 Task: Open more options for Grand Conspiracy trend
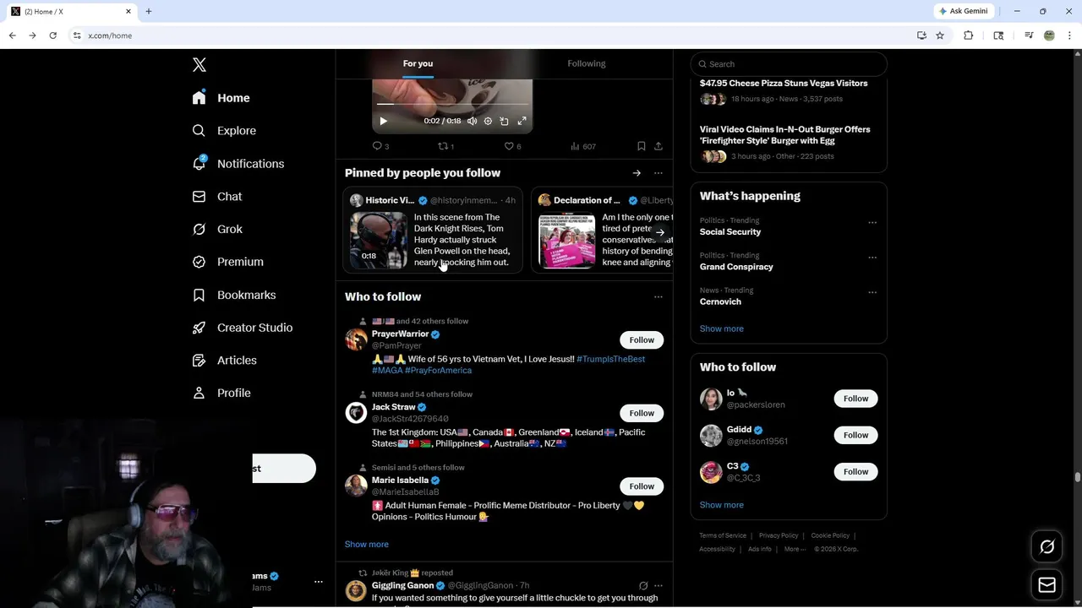pyautogui.click(x=872, y=258)
